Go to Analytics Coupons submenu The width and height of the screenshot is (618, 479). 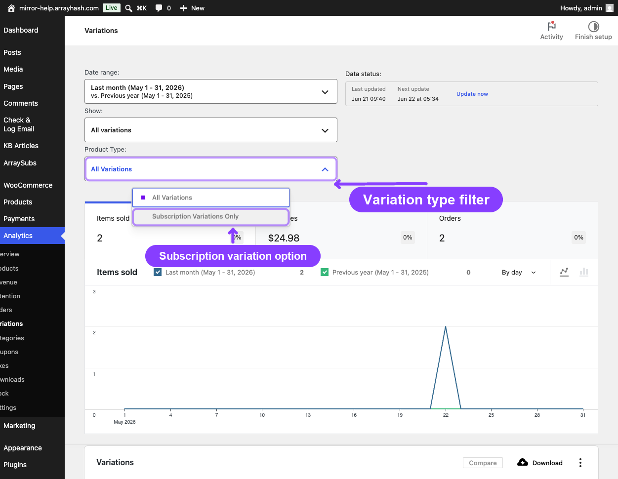[9, 352]
